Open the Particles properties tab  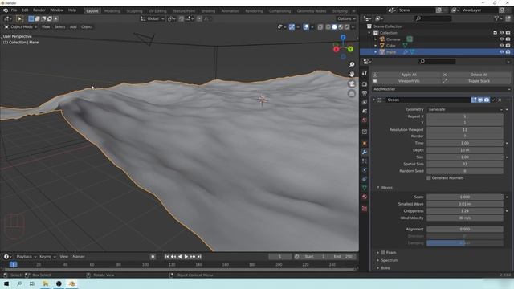click(x=365, y=161)
